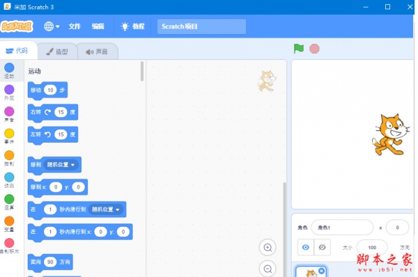This screenshot has width=418, height=277.
Task: Click the sprite name field 角色1
Action: (x=342, y=228)
